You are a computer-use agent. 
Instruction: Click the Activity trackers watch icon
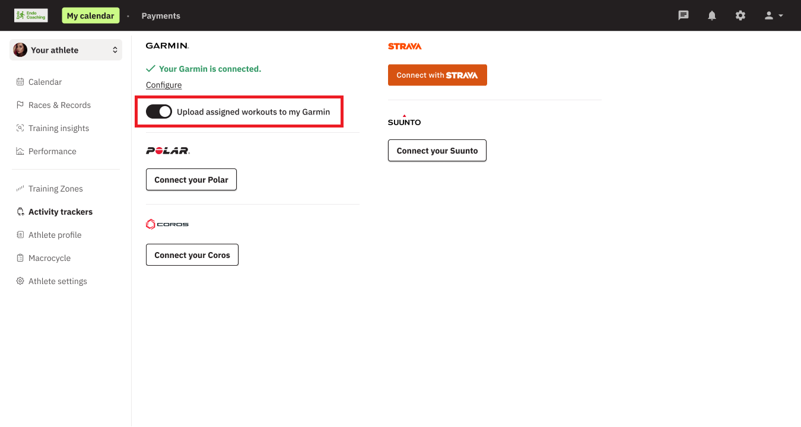(20, 212)
